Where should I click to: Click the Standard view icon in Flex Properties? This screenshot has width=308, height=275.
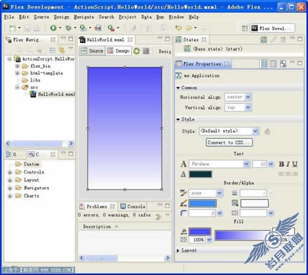(264, 64)
